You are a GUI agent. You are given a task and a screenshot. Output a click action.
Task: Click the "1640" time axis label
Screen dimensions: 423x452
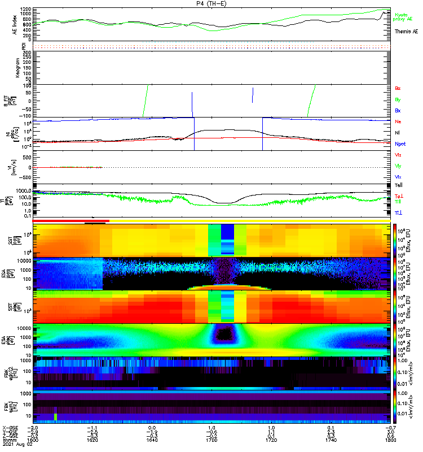[152, 440]
